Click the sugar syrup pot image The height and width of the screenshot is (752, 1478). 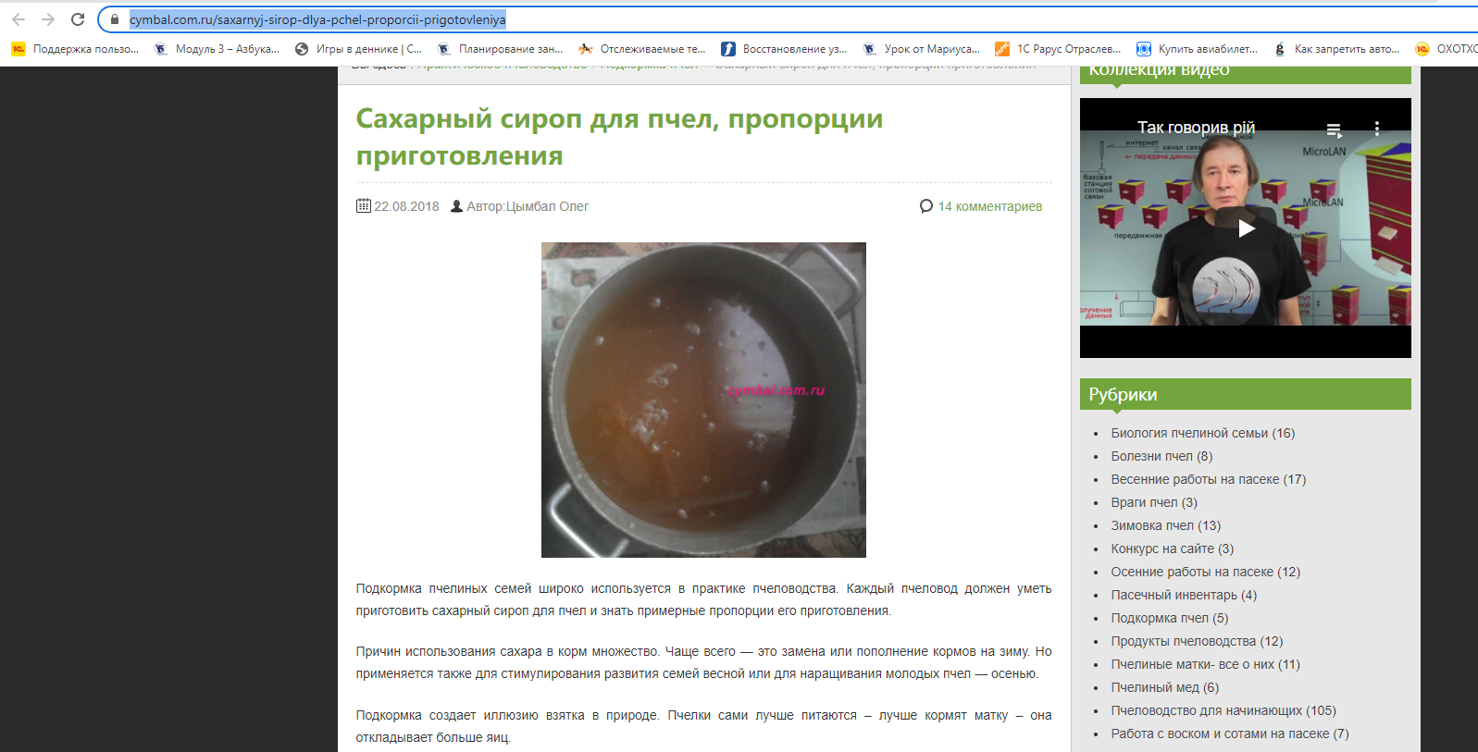coord(703,400)
